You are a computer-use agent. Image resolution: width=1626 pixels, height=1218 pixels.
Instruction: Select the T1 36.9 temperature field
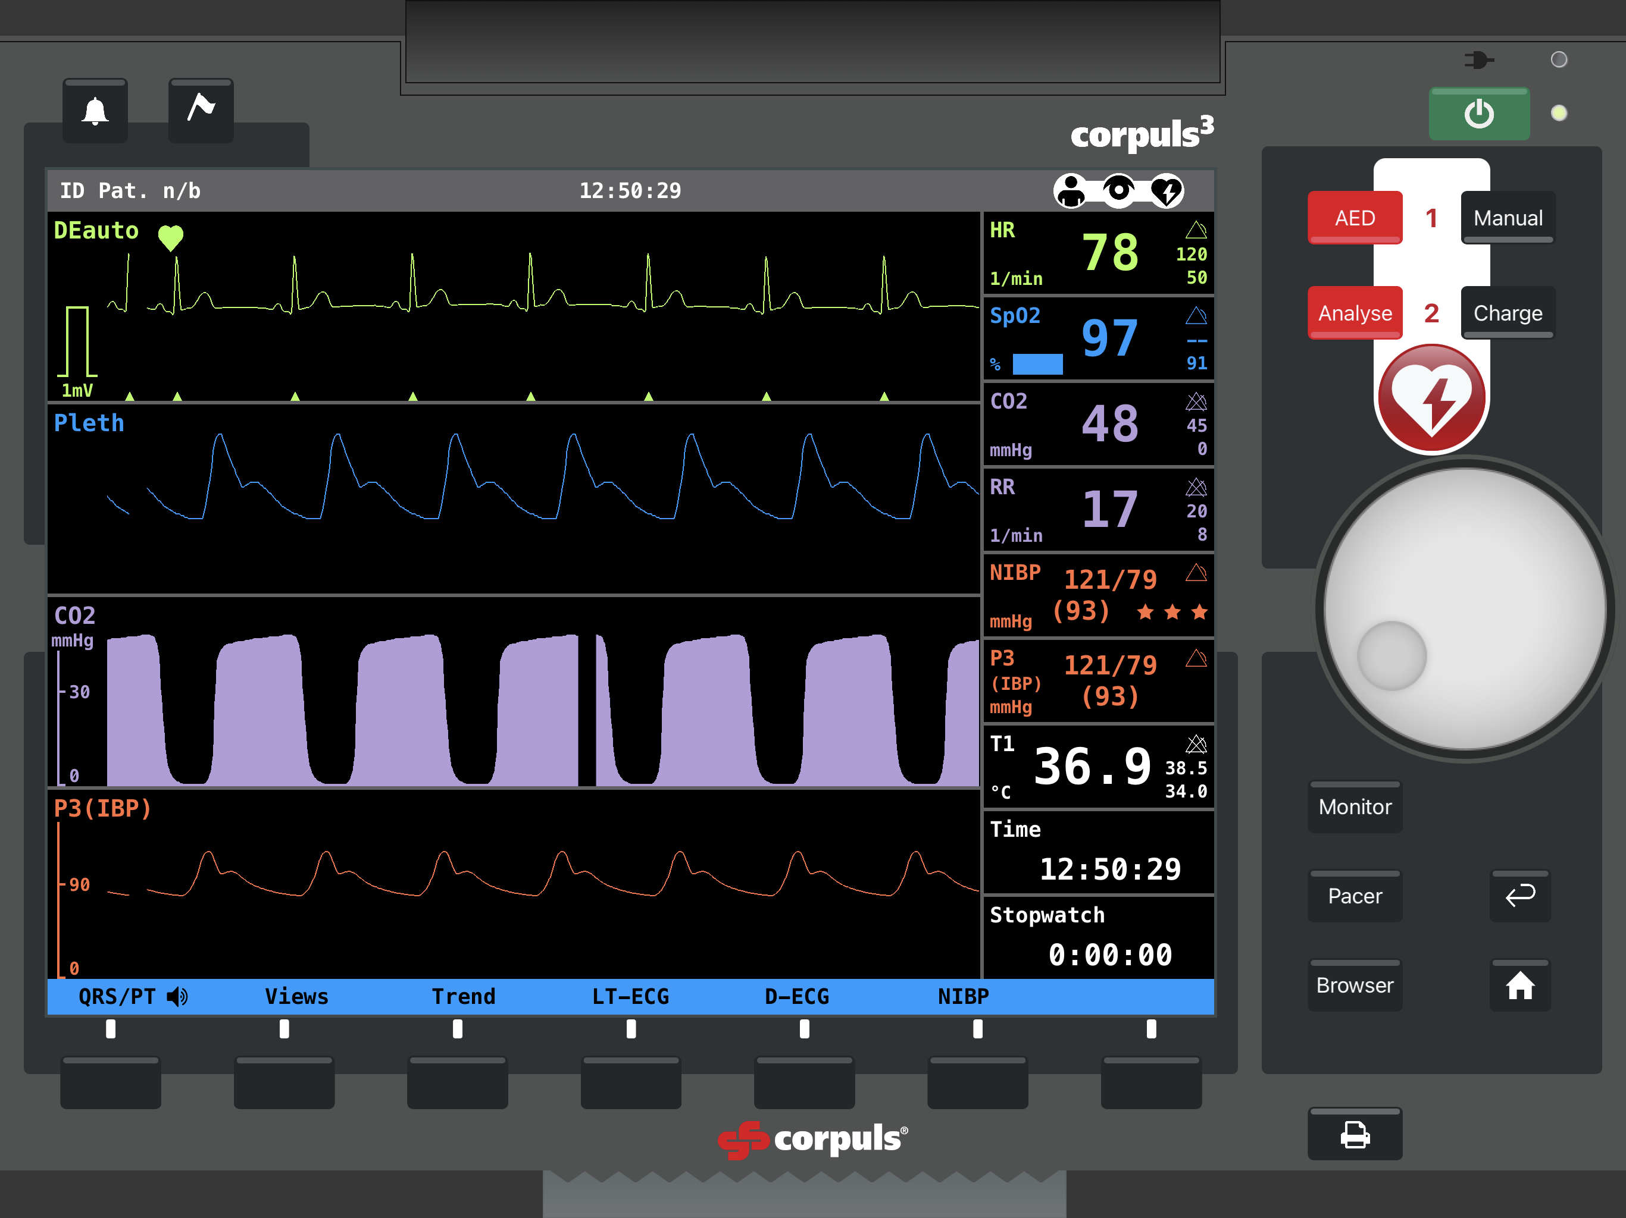[x=1098, y=767]
